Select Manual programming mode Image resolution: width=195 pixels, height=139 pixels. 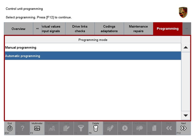pyautogui.click(x=92, y=48)
